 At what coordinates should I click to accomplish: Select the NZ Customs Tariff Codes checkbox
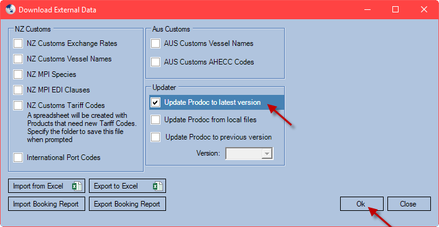pyautogui.click(x=18, y=105)
